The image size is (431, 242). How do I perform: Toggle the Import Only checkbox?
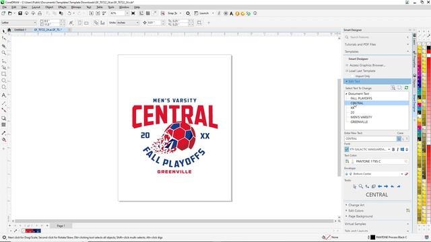[x=353, y=76]
